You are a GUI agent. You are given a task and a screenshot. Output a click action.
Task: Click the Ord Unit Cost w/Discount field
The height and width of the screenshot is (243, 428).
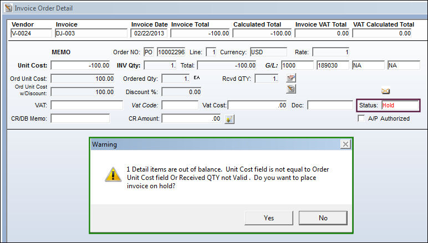pyautogui.click(x=83, y=92)
